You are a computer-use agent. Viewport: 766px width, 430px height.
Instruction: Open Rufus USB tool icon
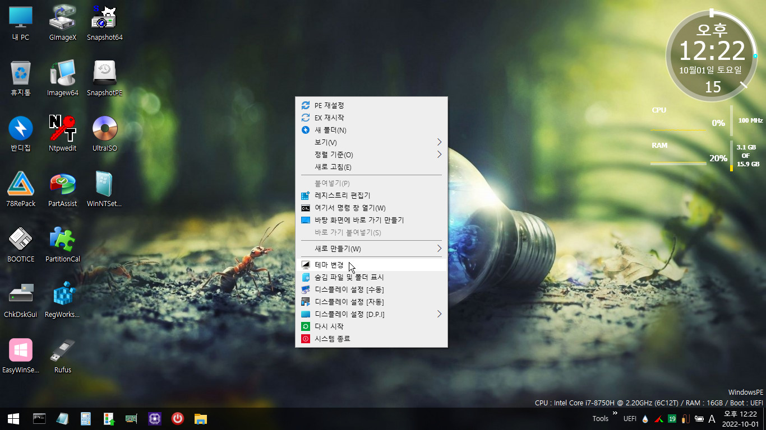click(63, 356)
